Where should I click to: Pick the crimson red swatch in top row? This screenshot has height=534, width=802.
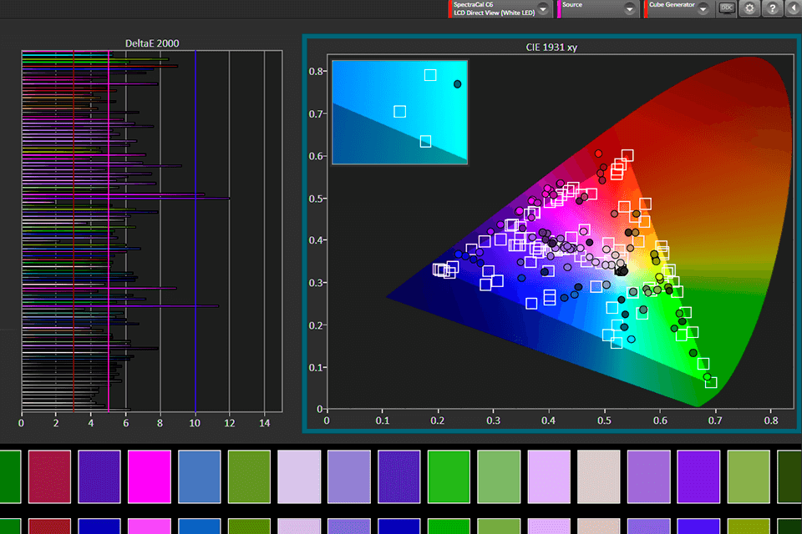[49, 476]
